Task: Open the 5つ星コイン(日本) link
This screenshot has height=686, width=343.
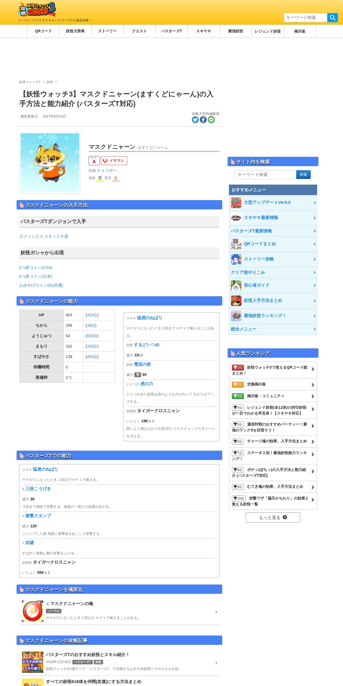Action: 36,276
